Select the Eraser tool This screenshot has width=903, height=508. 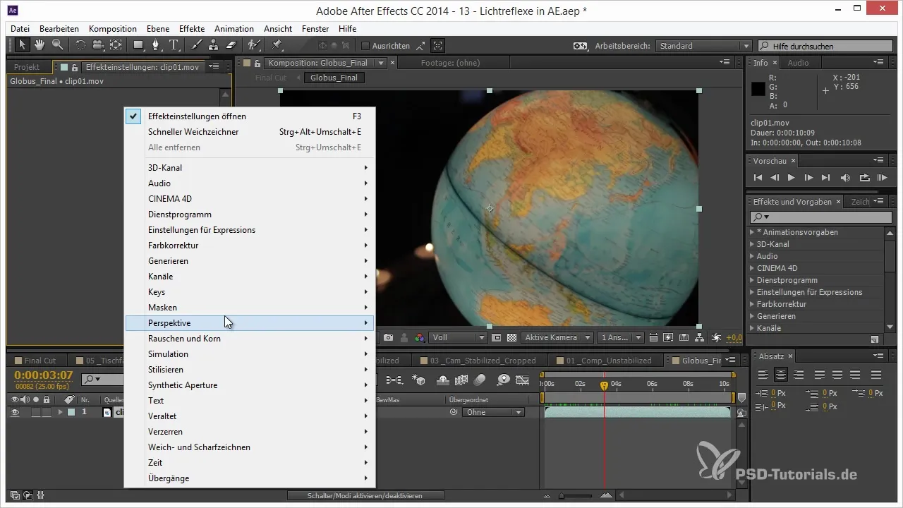(231, 45)
